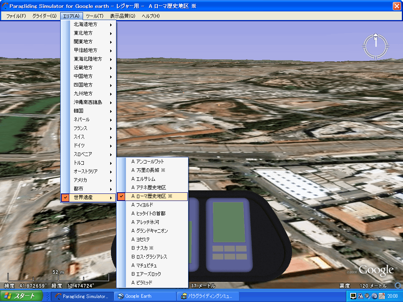403x302 pixels.
Task: Switch to パラグライディングシミュ taskbar button
Action: [x=208, y=296]
